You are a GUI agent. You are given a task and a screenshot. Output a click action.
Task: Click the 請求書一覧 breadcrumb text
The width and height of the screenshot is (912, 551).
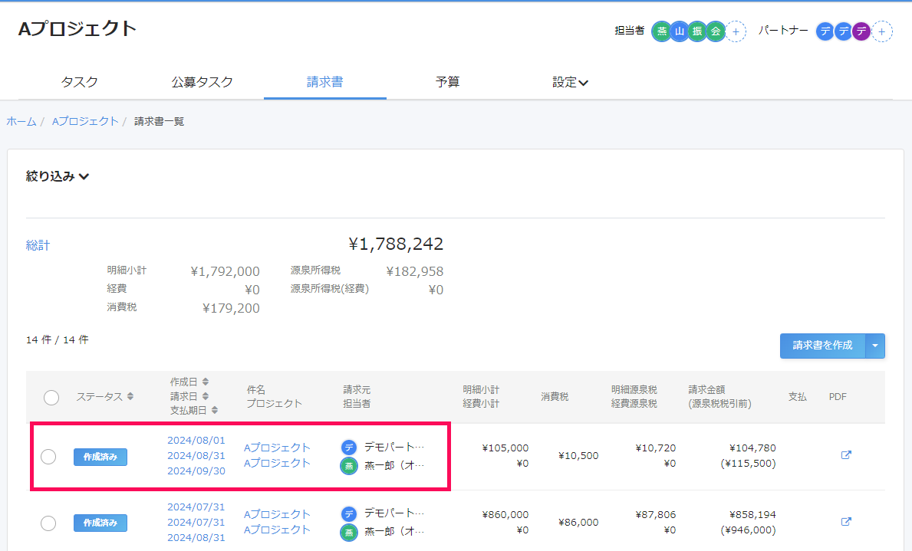[159, 122]
